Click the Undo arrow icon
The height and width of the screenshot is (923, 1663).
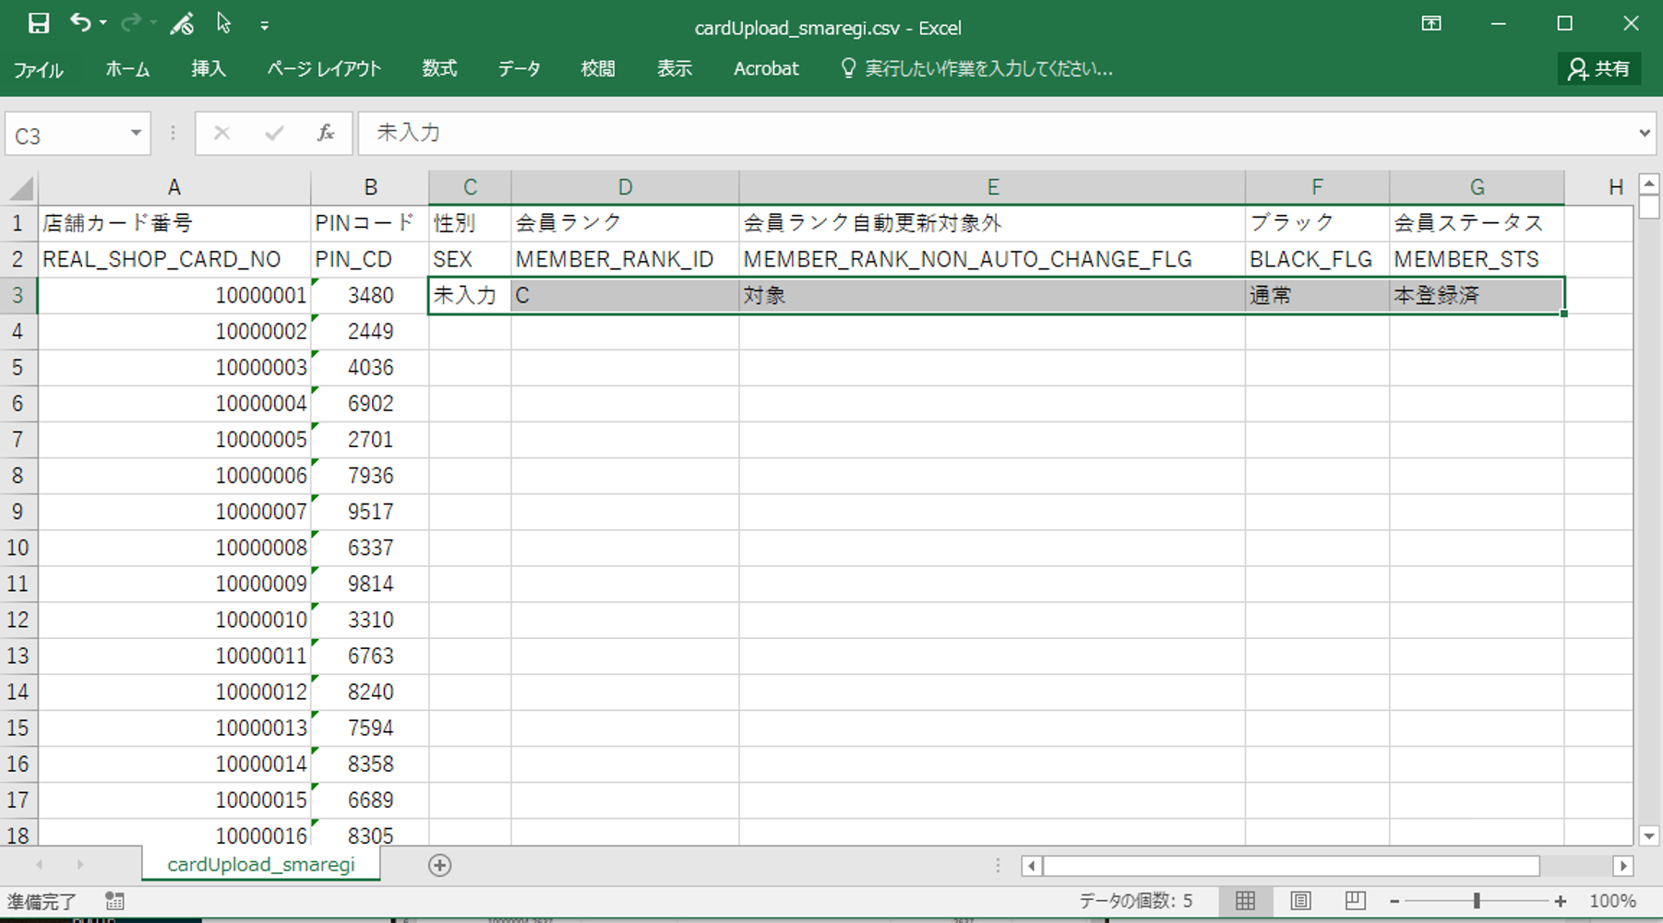coord(80,24)
